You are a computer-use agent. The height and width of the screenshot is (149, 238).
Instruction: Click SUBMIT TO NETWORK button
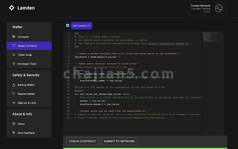click(x=119, y=141)
